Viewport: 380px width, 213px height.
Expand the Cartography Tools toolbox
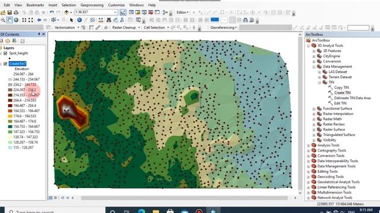point(309,151)
